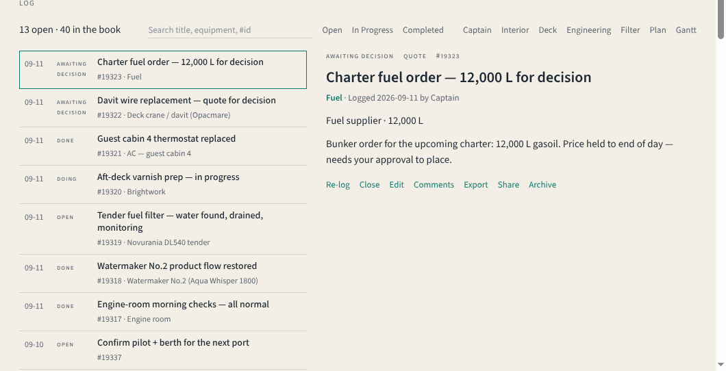Image resolution: width=726 pixels, height=371 pixels.
Task: Click 'Fuel supplier · 12,000 L' text
Action: click(374, 120)
